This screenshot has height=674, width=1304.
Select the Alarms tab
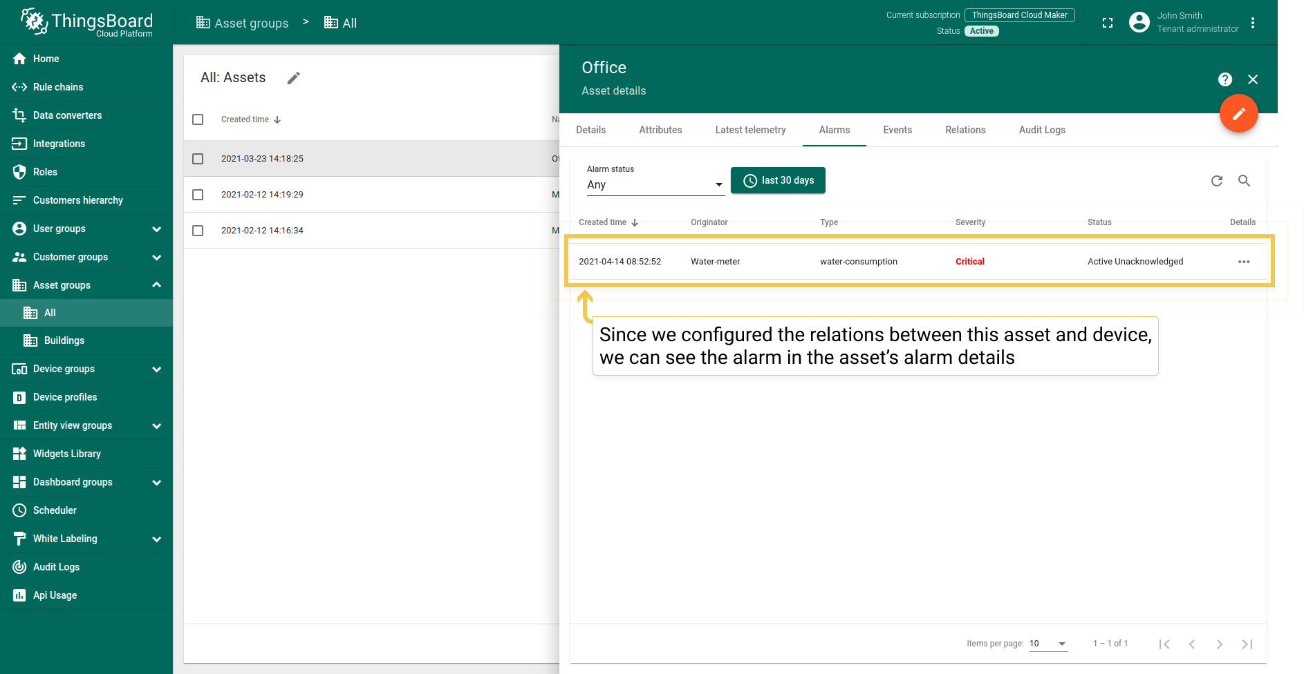click(835, 130)
